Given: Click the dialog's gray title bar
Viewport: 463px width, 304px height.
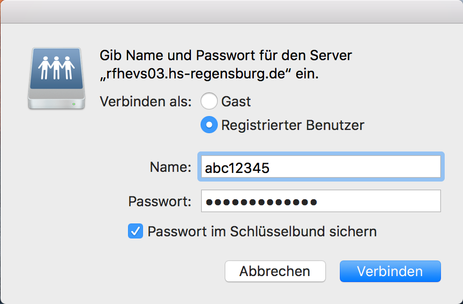Looking at the screenshot, I should (x=231, y=11).
